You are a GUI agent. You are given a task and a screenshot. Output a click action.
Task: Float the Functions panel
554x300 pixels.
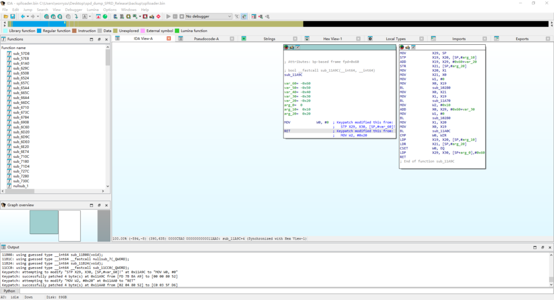click(x=99, y=39)
